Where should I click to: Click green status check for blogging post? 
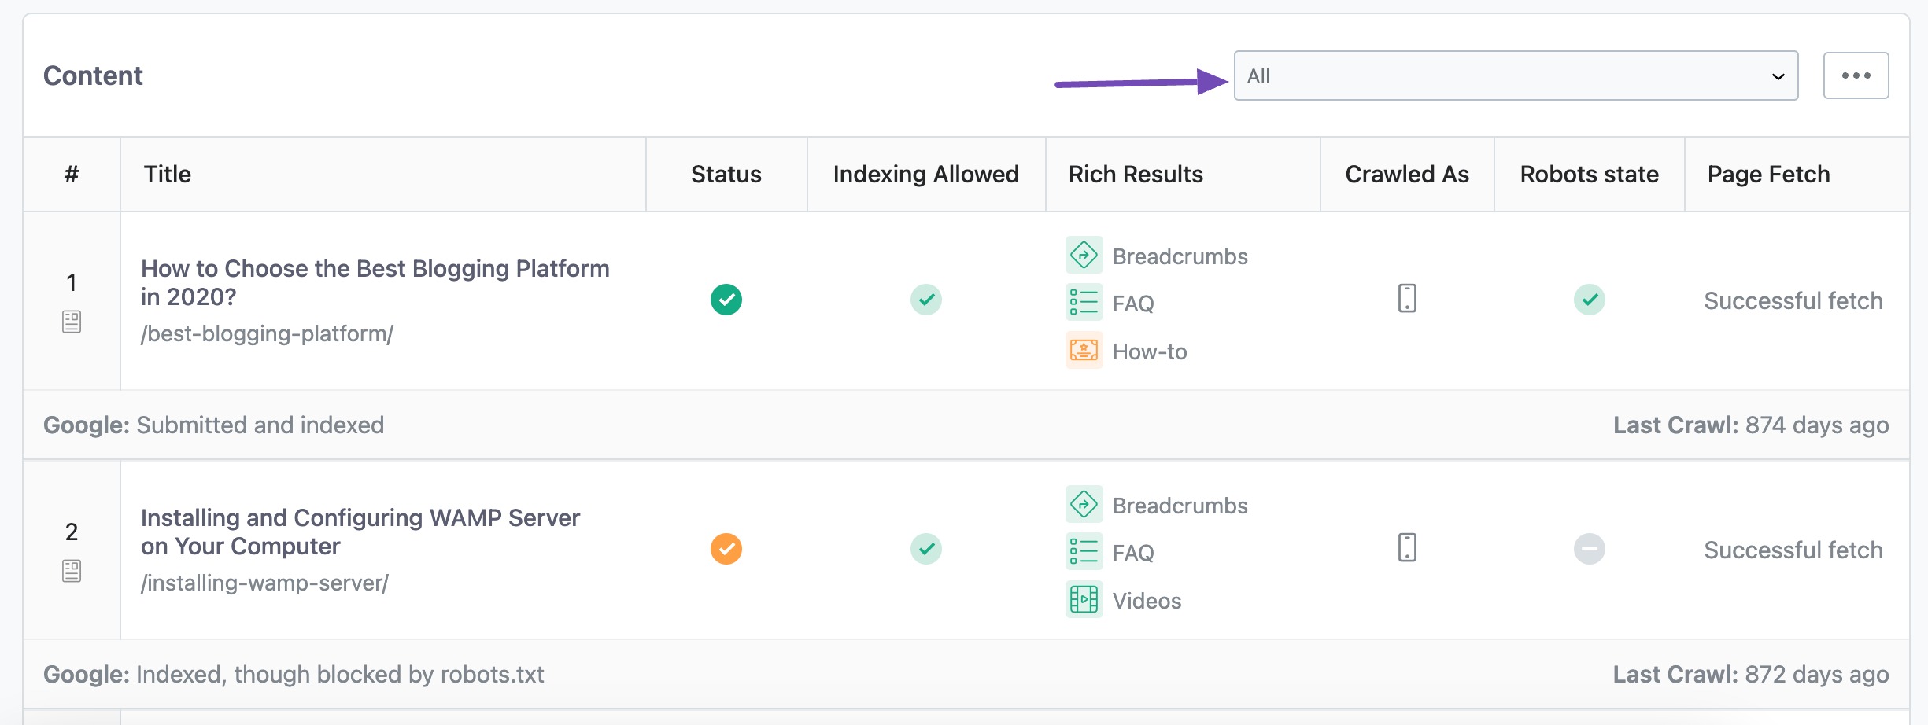coord(726,300)
